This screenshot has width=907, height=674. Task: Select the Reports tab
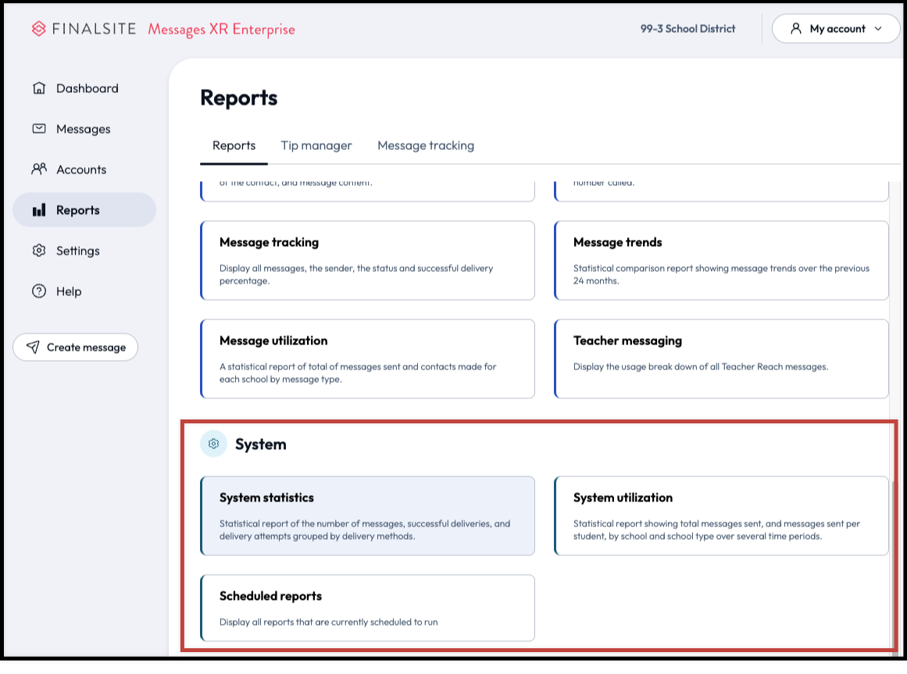(x=234, y=145)
